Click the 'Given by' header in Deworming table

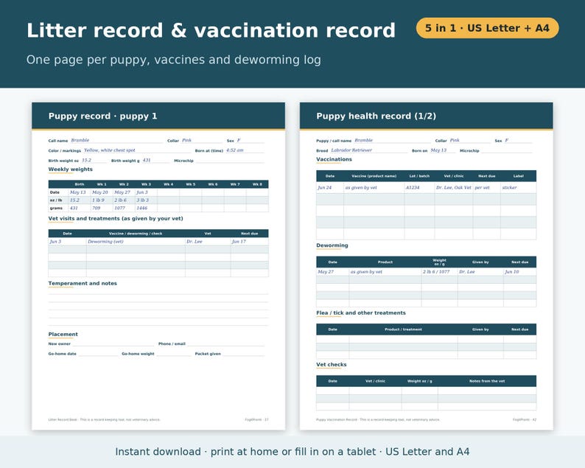pyautogui.click(x=480, y=262)
